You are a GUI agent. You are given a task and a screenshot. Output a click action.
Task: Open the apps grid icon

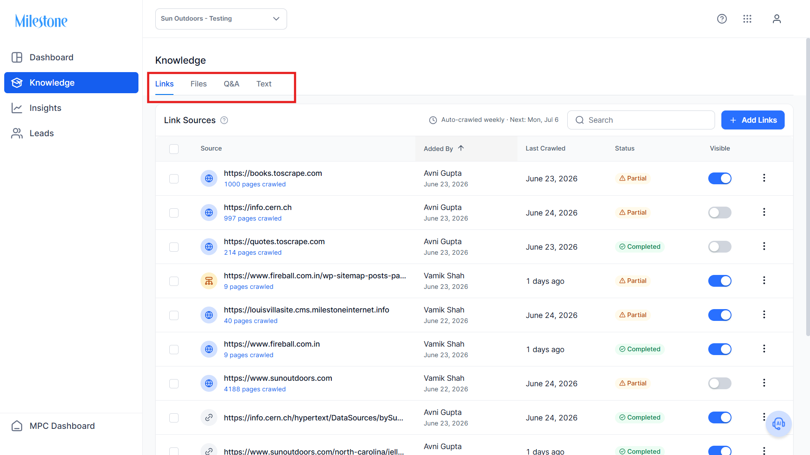(x=747, y=19)
